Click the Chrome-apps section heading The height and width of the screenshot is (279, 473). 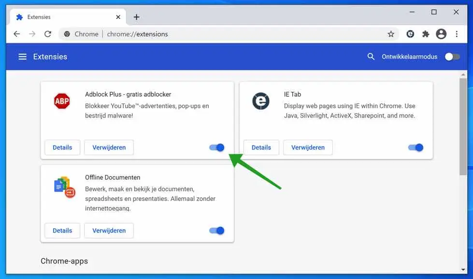pos(64,261)
